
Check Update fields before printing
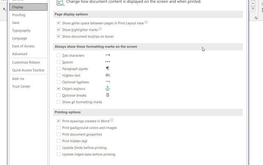[x=59, y=148]
